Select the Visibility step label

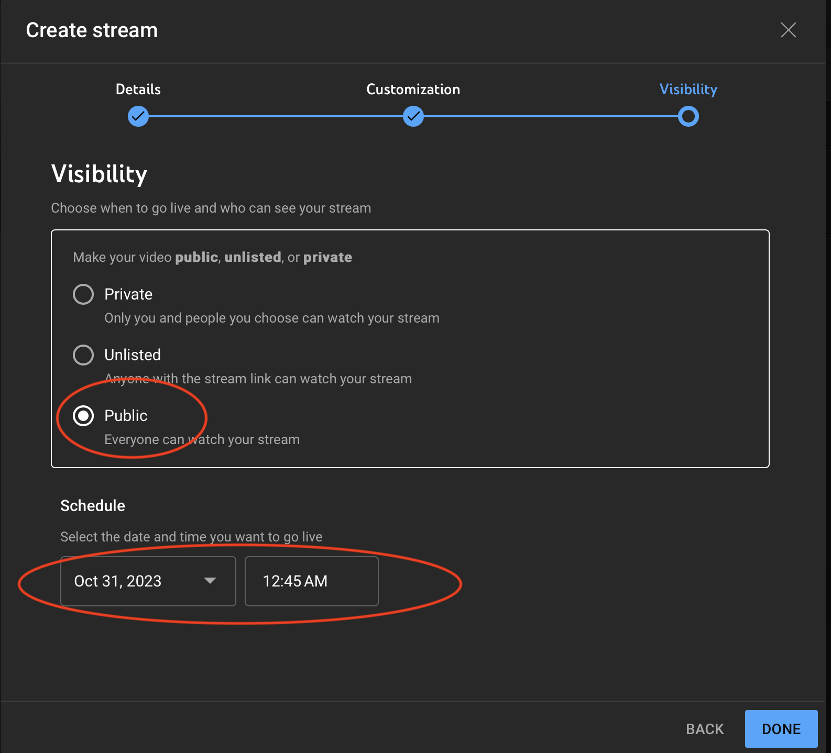point(688,89)
